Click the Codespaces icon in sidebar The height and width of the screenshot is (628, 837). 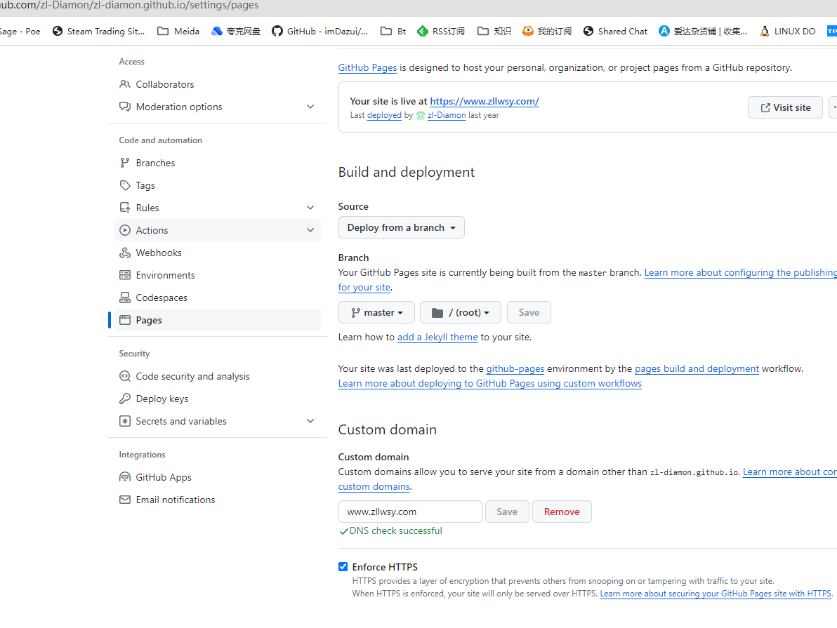coord(125,298)
